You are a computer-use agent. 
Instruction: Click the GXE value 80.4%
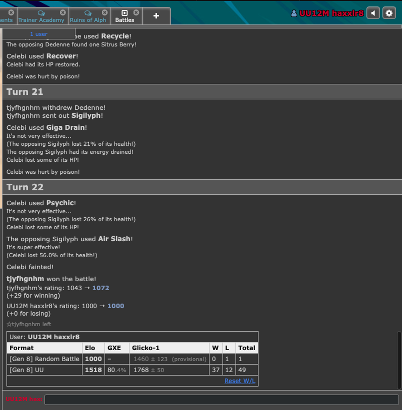[x=116, y=370]
